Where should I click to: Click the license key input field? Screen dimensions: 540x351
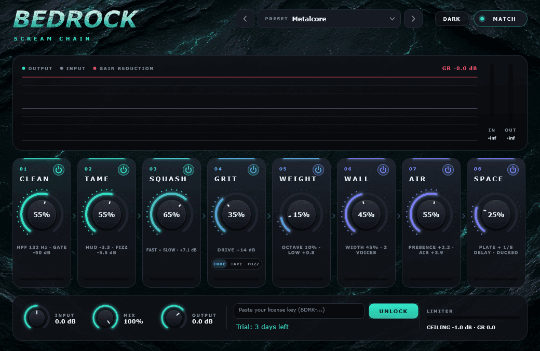tap(299, 310)
